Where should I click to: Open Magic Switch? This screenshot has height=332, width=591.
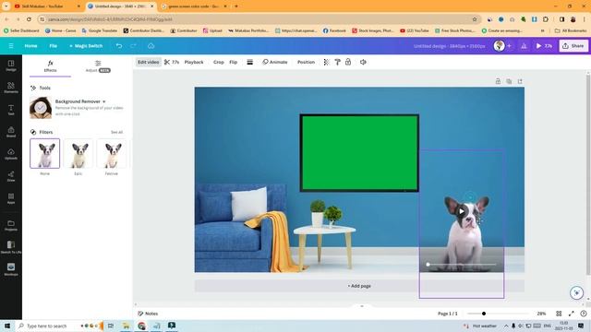(86, 46)
